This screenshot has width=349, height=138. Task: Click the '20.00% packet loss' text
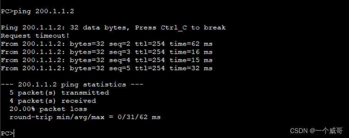[x=48, y=109]
